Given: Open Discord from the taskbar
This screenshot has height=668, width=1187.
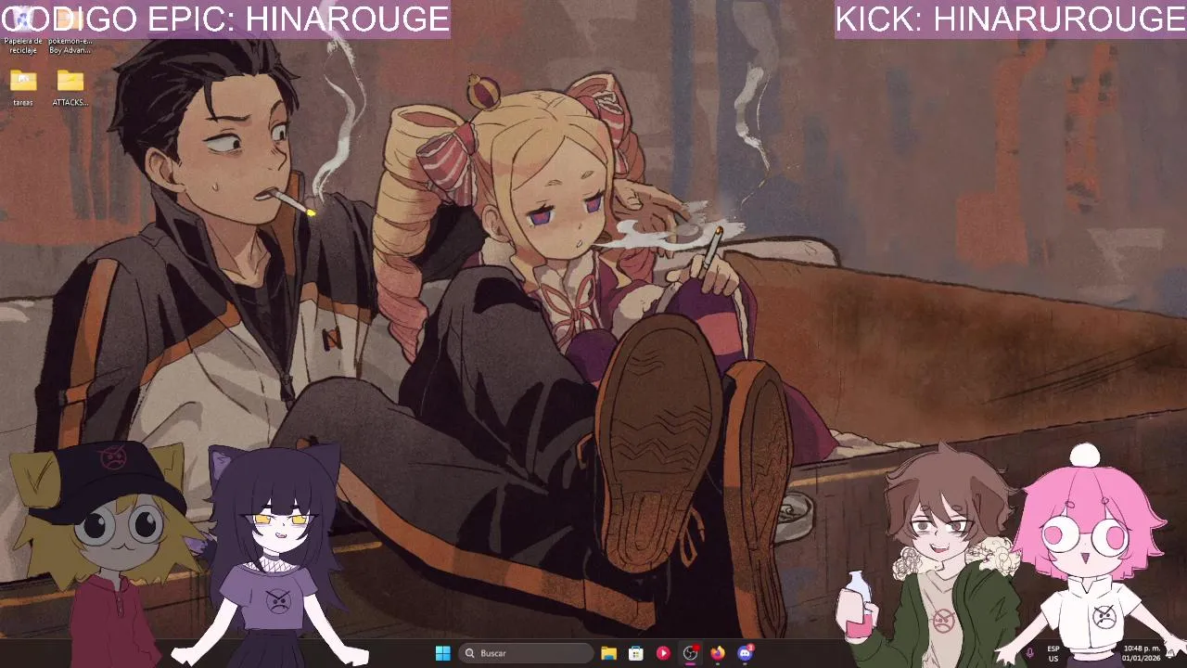Looking at the screenshot, I should (745, 653).
